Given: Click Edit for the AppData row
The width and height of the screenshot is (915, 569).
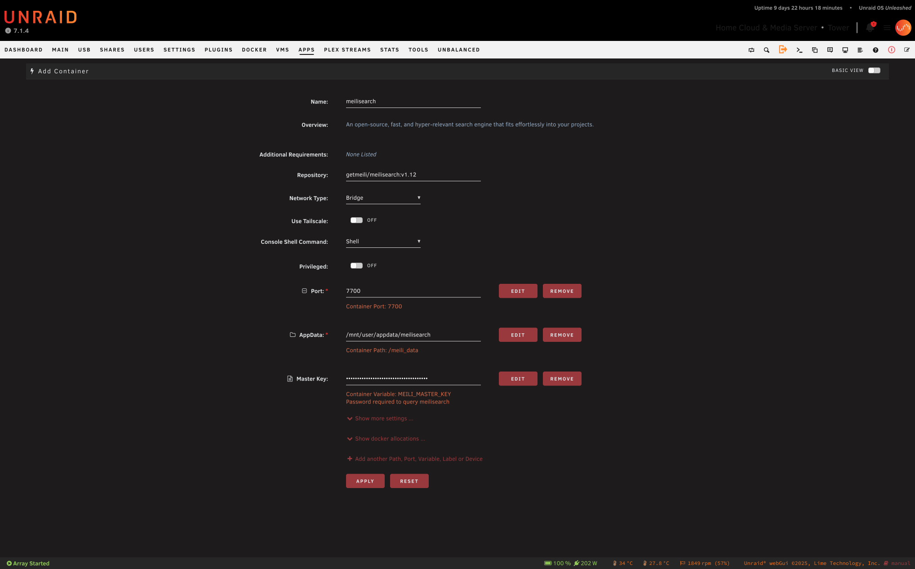Looking at the screenshot, I should pyautogui.click(x=518, y=335).
